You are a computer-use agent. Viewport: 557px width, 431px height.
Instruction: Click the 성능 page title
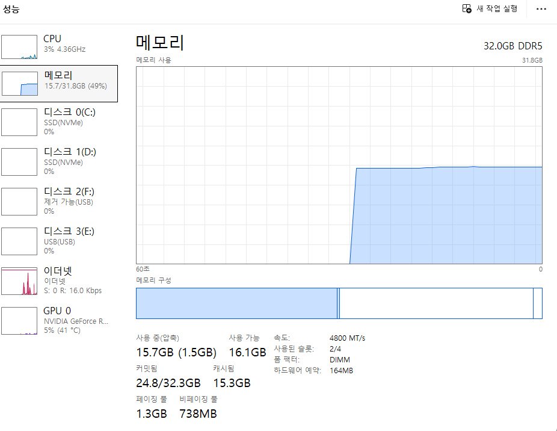tap(11, 9)
